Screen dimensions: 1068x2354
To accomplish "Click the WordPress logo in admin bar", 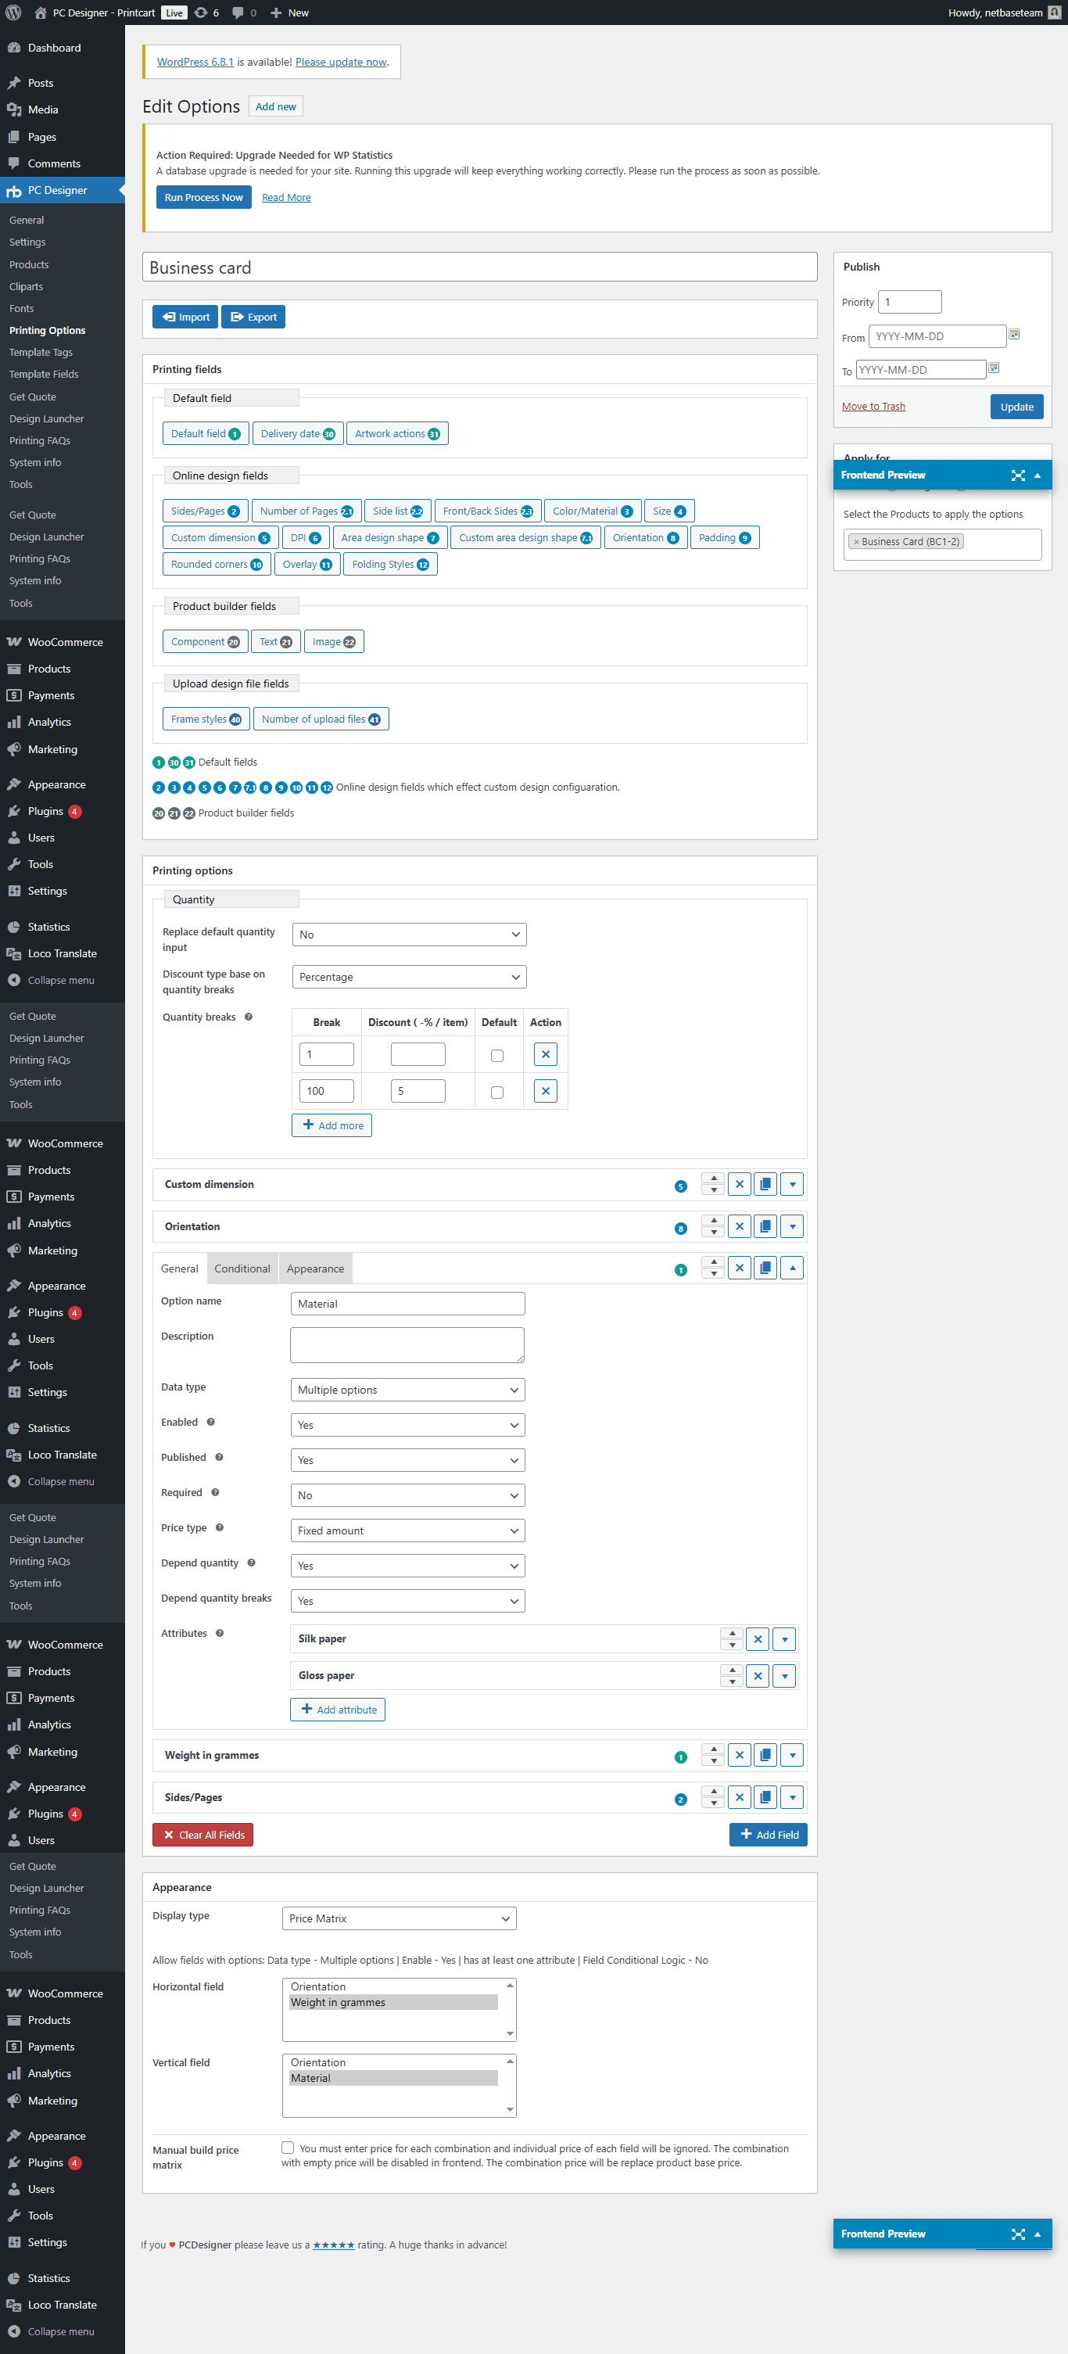I will click(14, 13).
